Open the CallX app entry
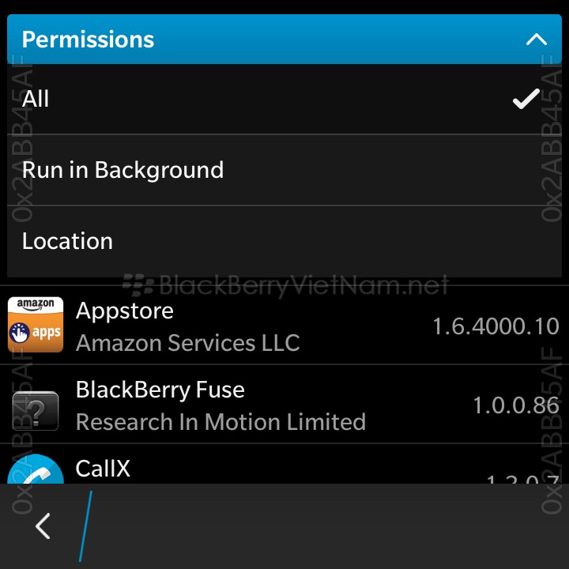This screenshot has width=569, height=569. tap(284, 464)
